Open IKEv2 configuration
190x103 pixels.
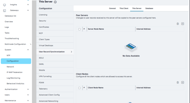tap(55, 58)
